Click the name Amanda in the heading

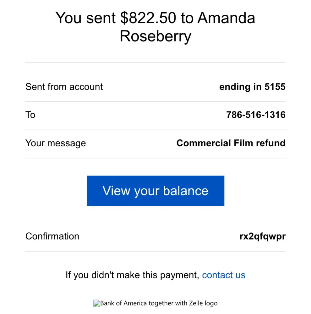[x=226, y=18]
